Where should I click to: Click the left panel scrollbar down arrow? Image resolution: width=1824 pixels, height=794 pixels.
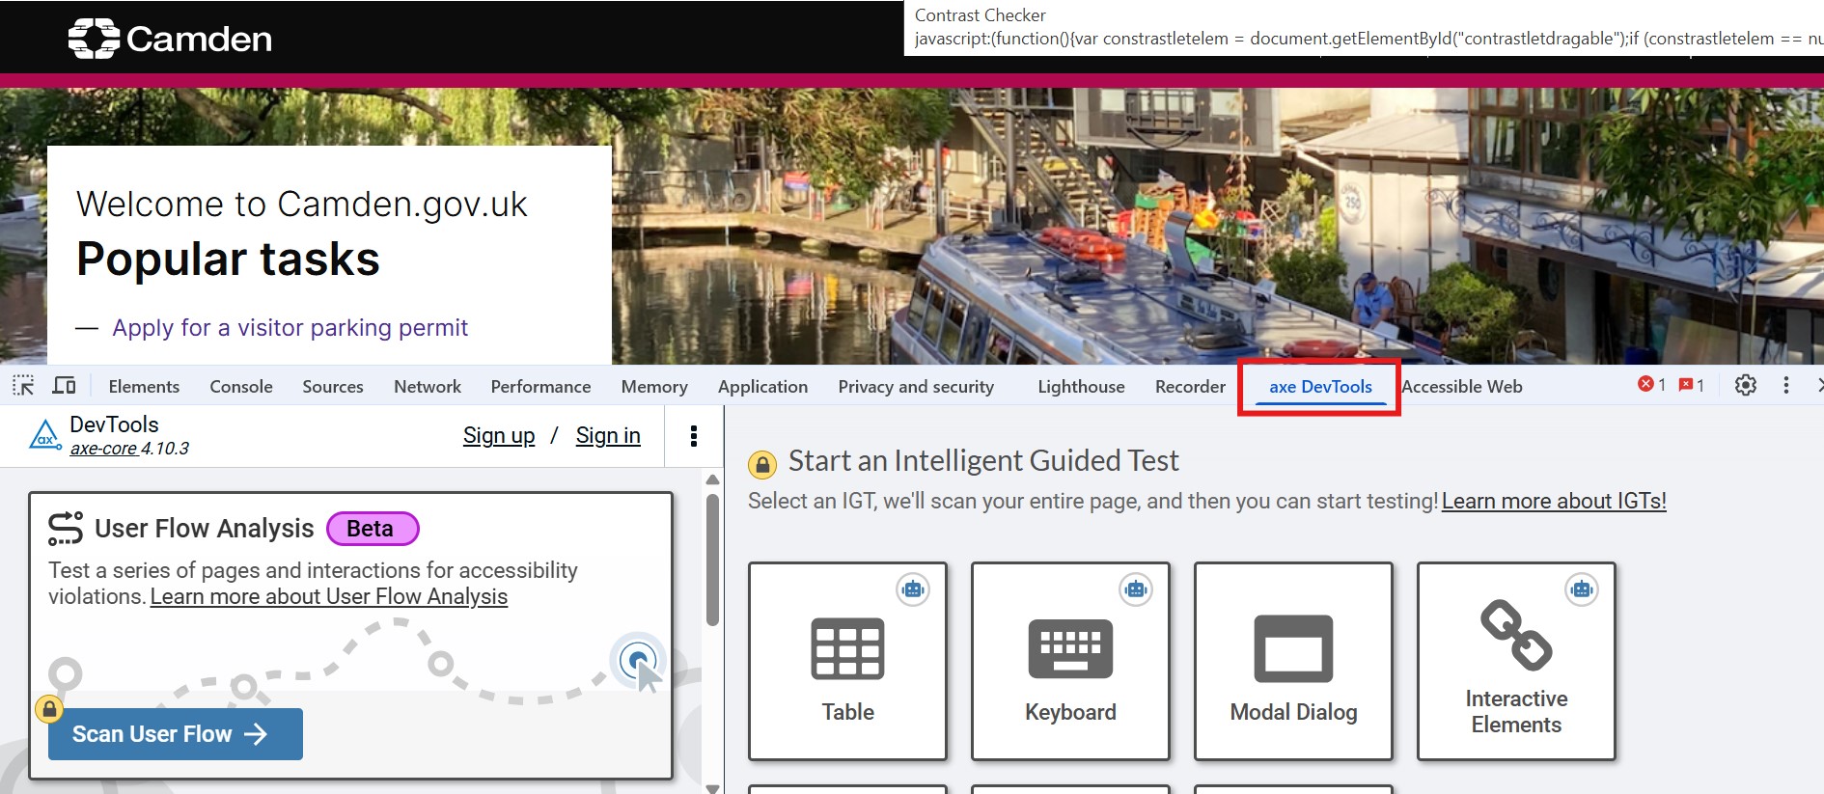(712, 788)
